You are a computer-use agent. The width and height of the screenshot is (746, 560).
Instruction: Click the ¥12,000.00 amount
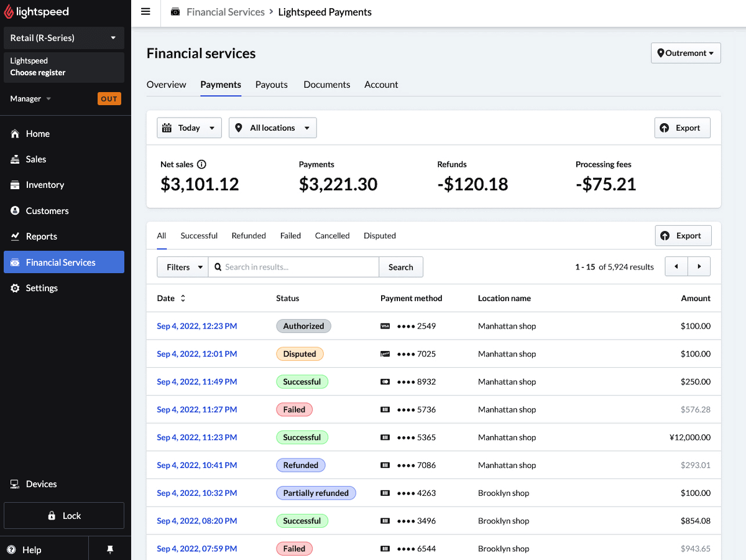[690, 437]
